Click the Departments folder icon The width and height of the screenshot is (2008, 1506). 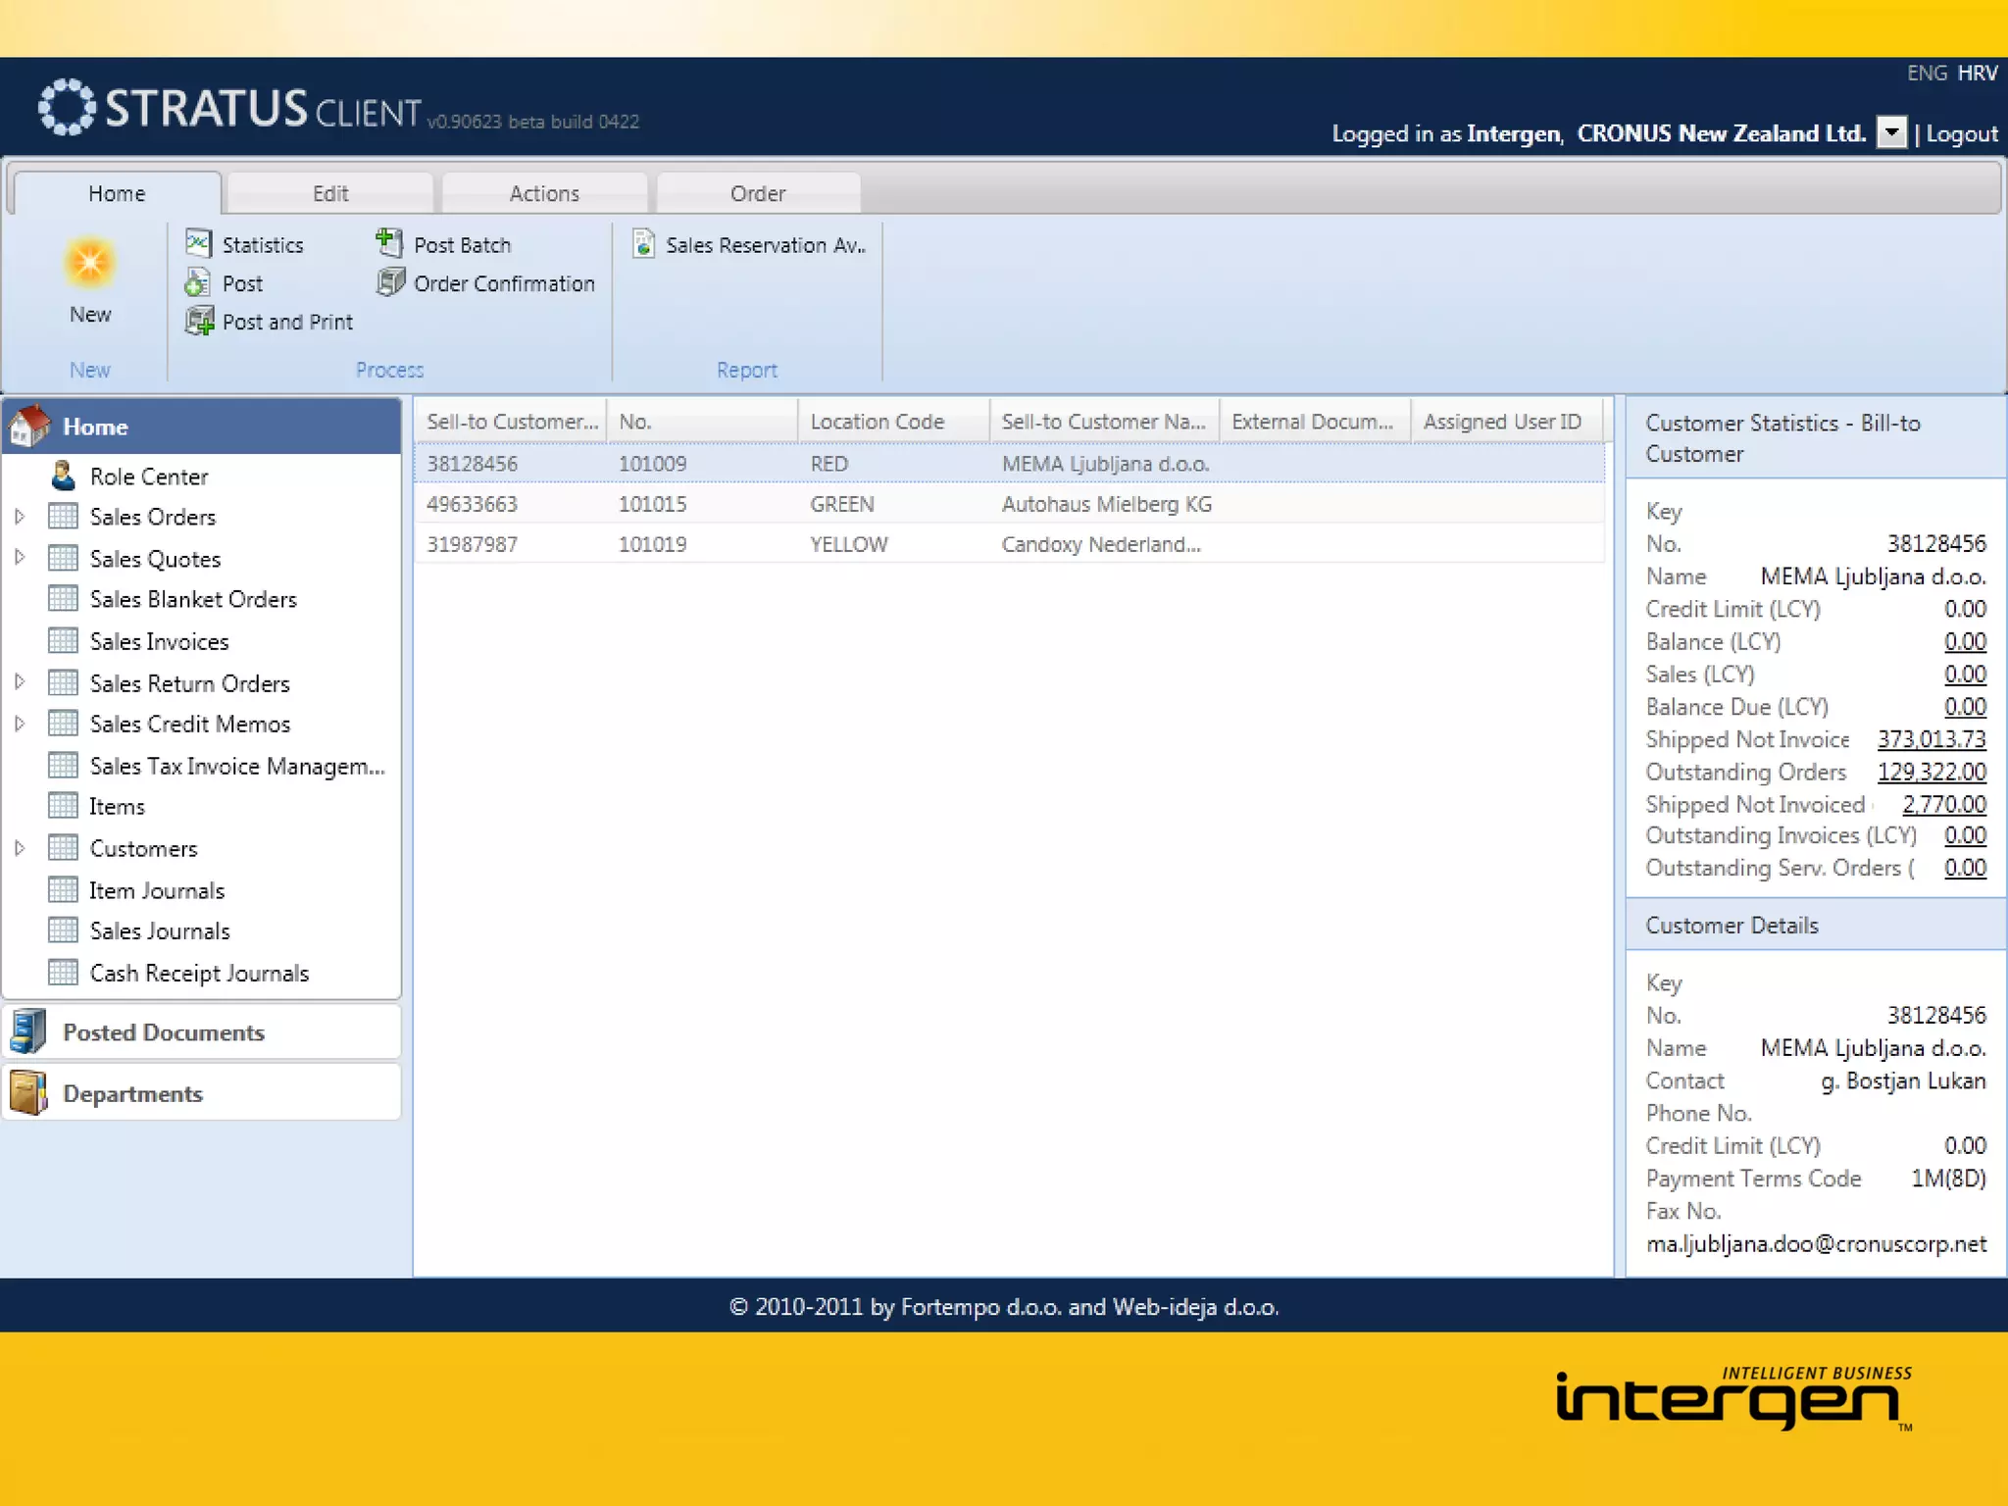point(28,1092)
